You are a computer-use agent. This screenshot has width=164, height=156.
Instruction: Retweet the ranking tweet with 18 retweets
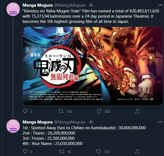point(62,152)
